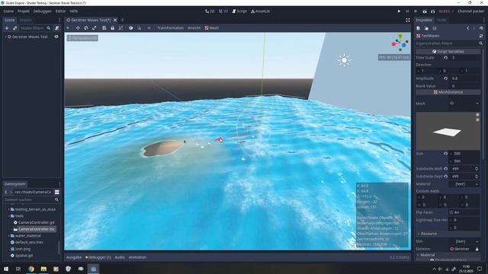Open the AssetLib workspace

(x=261, y=11)
